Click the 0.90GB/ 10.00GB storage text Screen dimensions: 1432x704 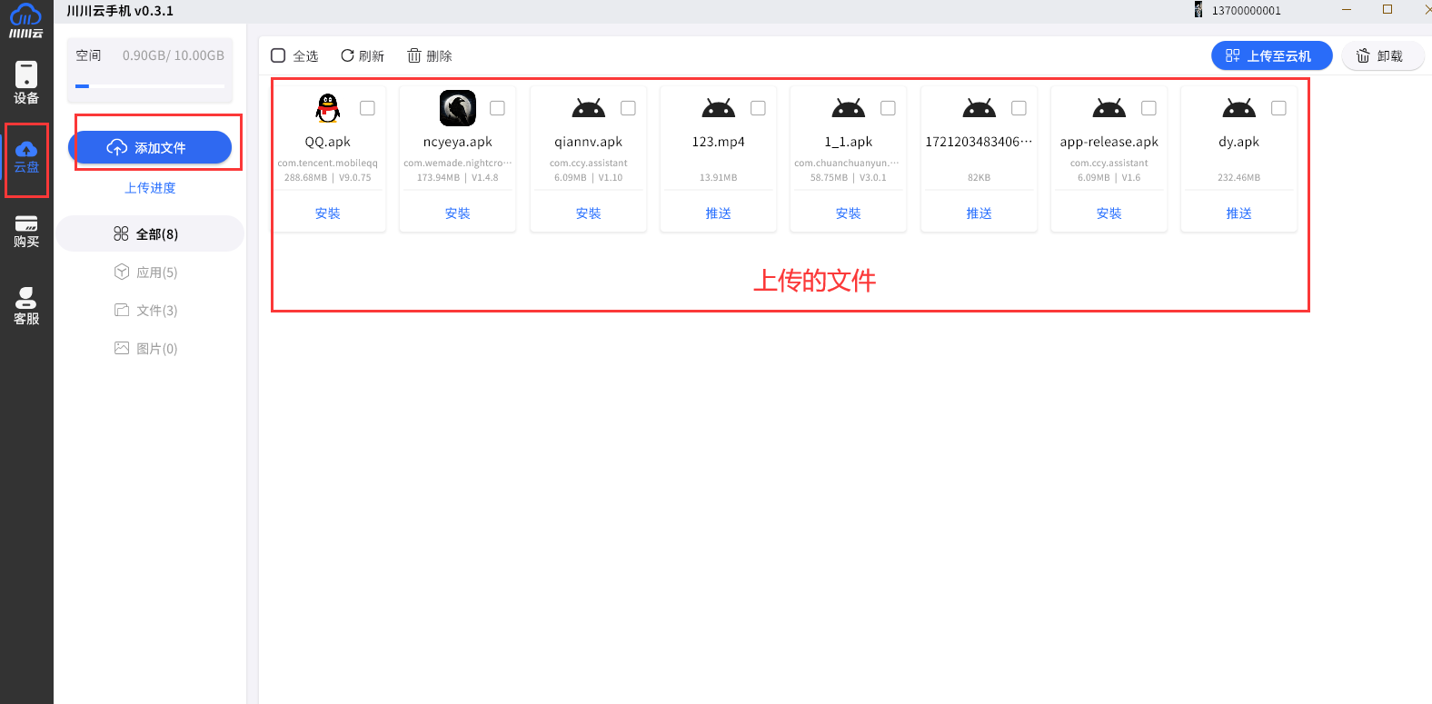coord(174,55)
